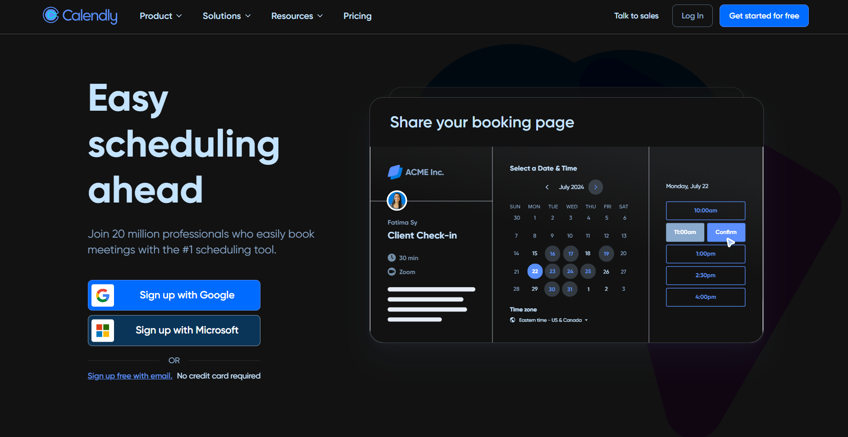Click Fatima Sy's avatar photo
The width and height of the screenshot is (848, 437).
click(x=397, y=200)
